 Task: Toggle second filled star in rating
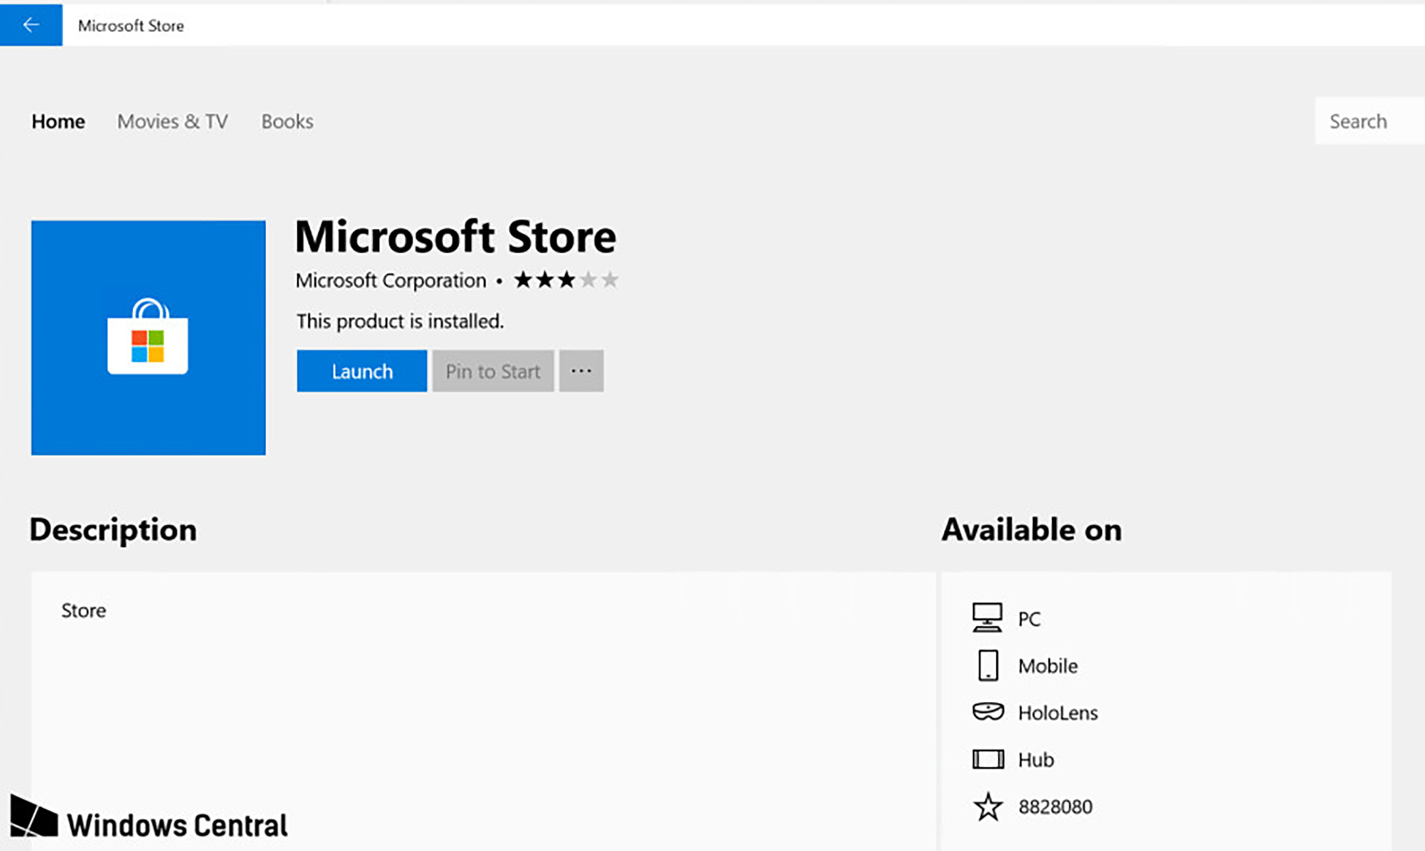pyautogui.click(x=545, y=280)
